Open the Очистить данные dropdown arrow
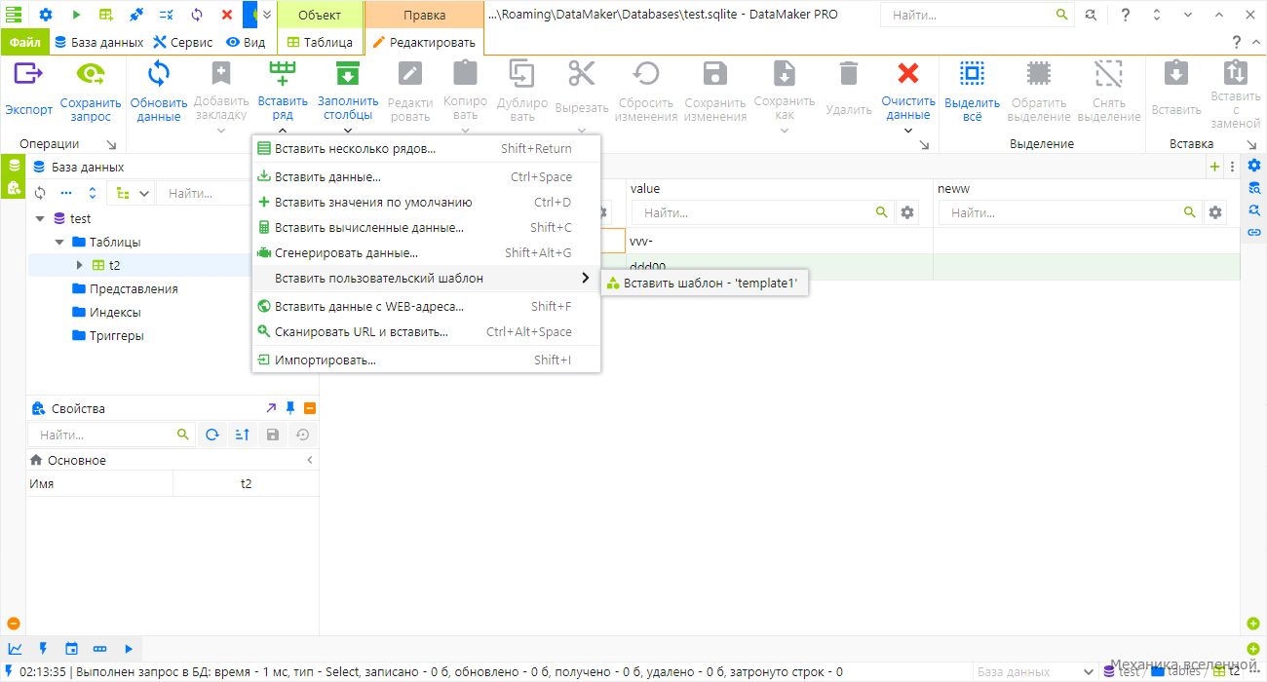Screen dimensions: 1267x682 tap(908, 131)
